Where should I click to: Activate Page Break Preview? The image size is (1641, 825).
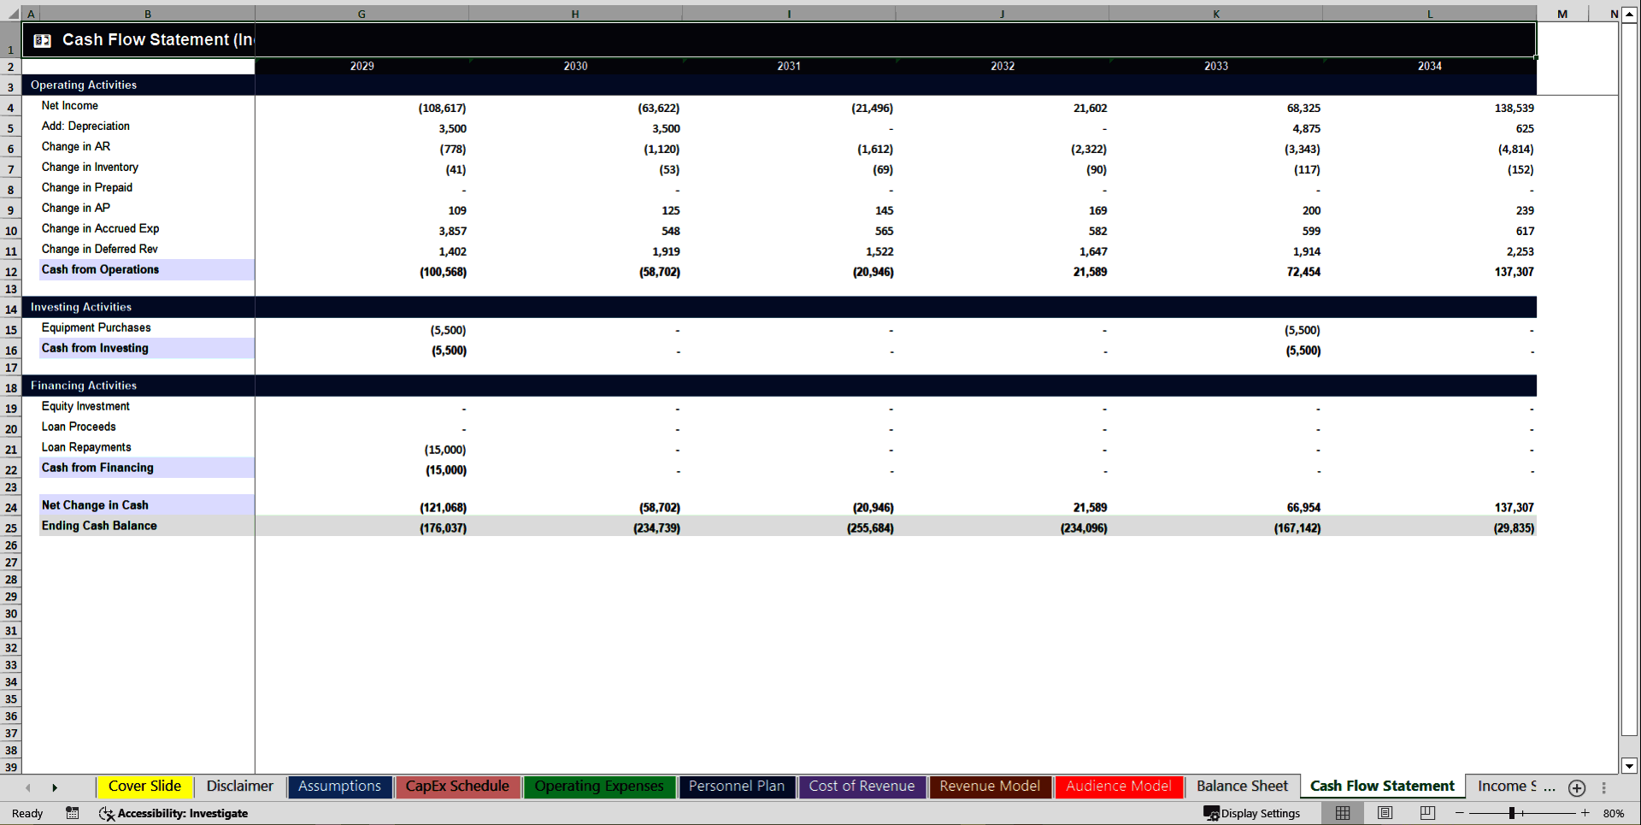click(x=1426, y=813)
